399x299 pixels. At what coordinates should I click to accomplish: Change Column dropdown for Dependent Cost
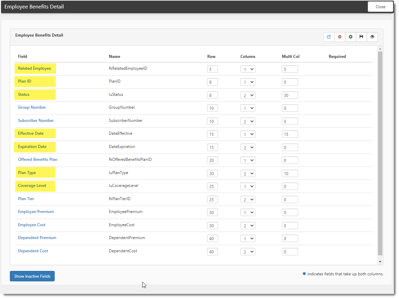[248, 252]
